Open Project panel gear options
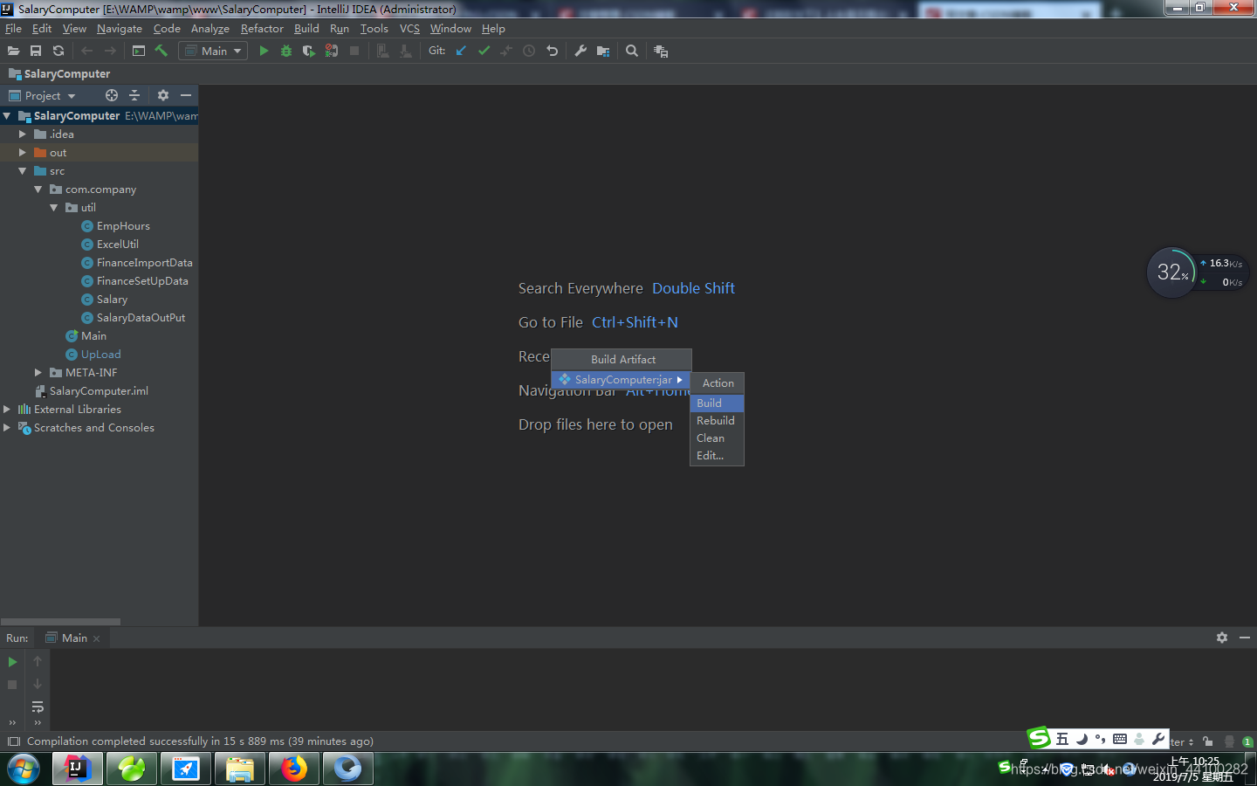 (162, 95)
